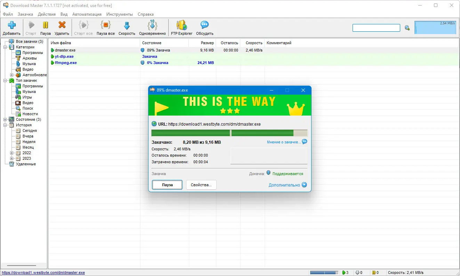The width and height of the screenshot is (460, 276).
Task: Click the Обсудить chat bubble icon
Action: click(x=204, y=25)
